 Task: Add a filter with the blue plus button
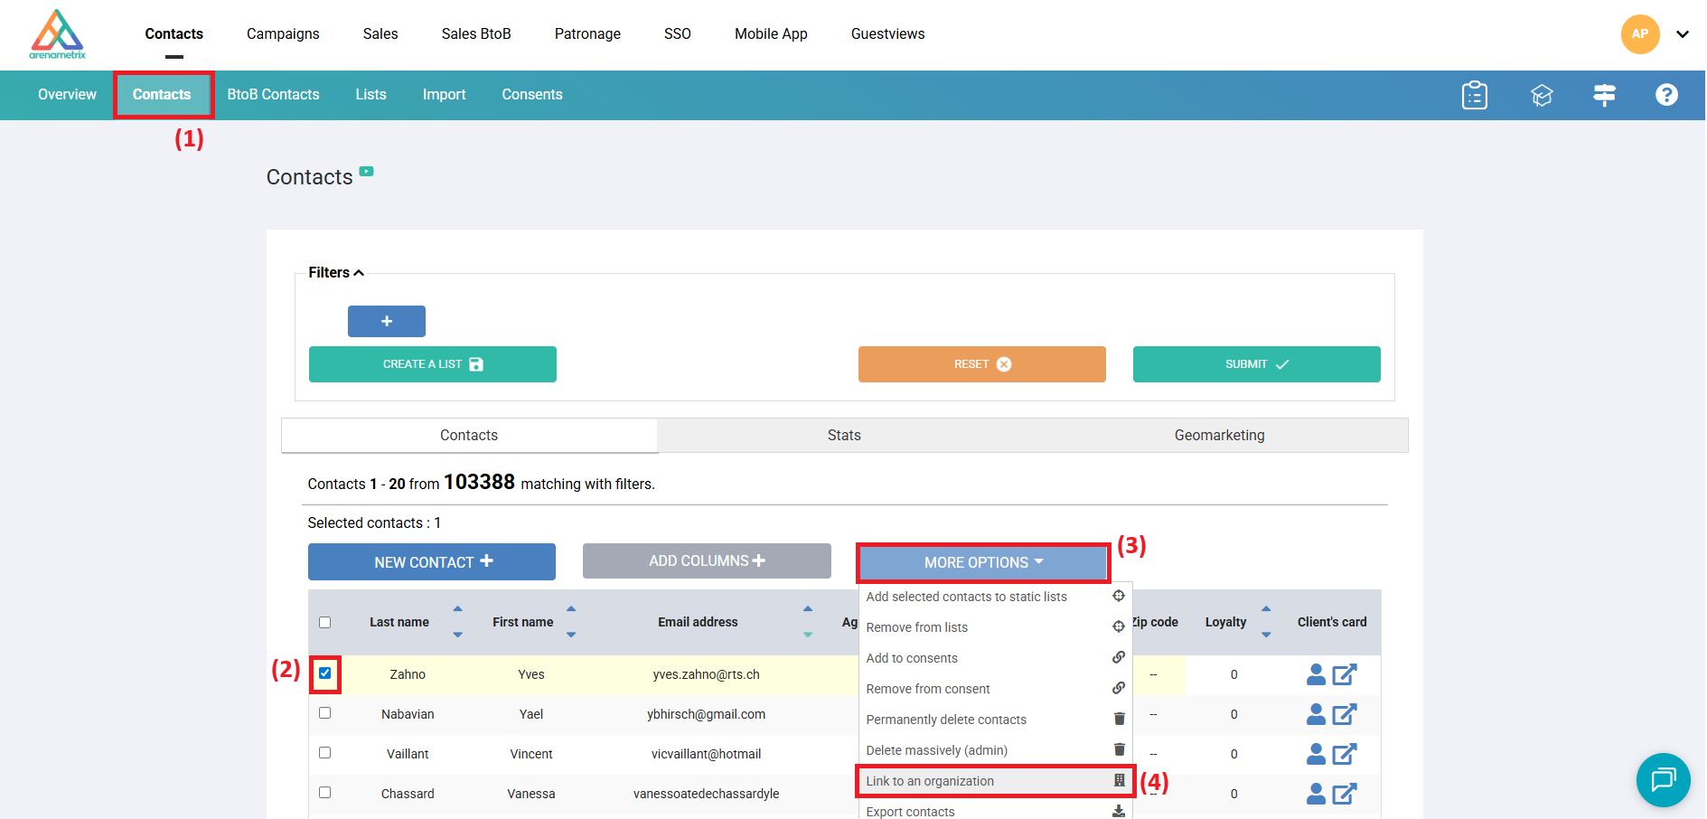click(387, 321)
